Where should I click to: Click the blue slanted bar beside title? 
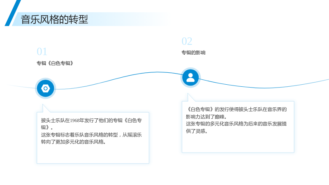click(13, 13)
